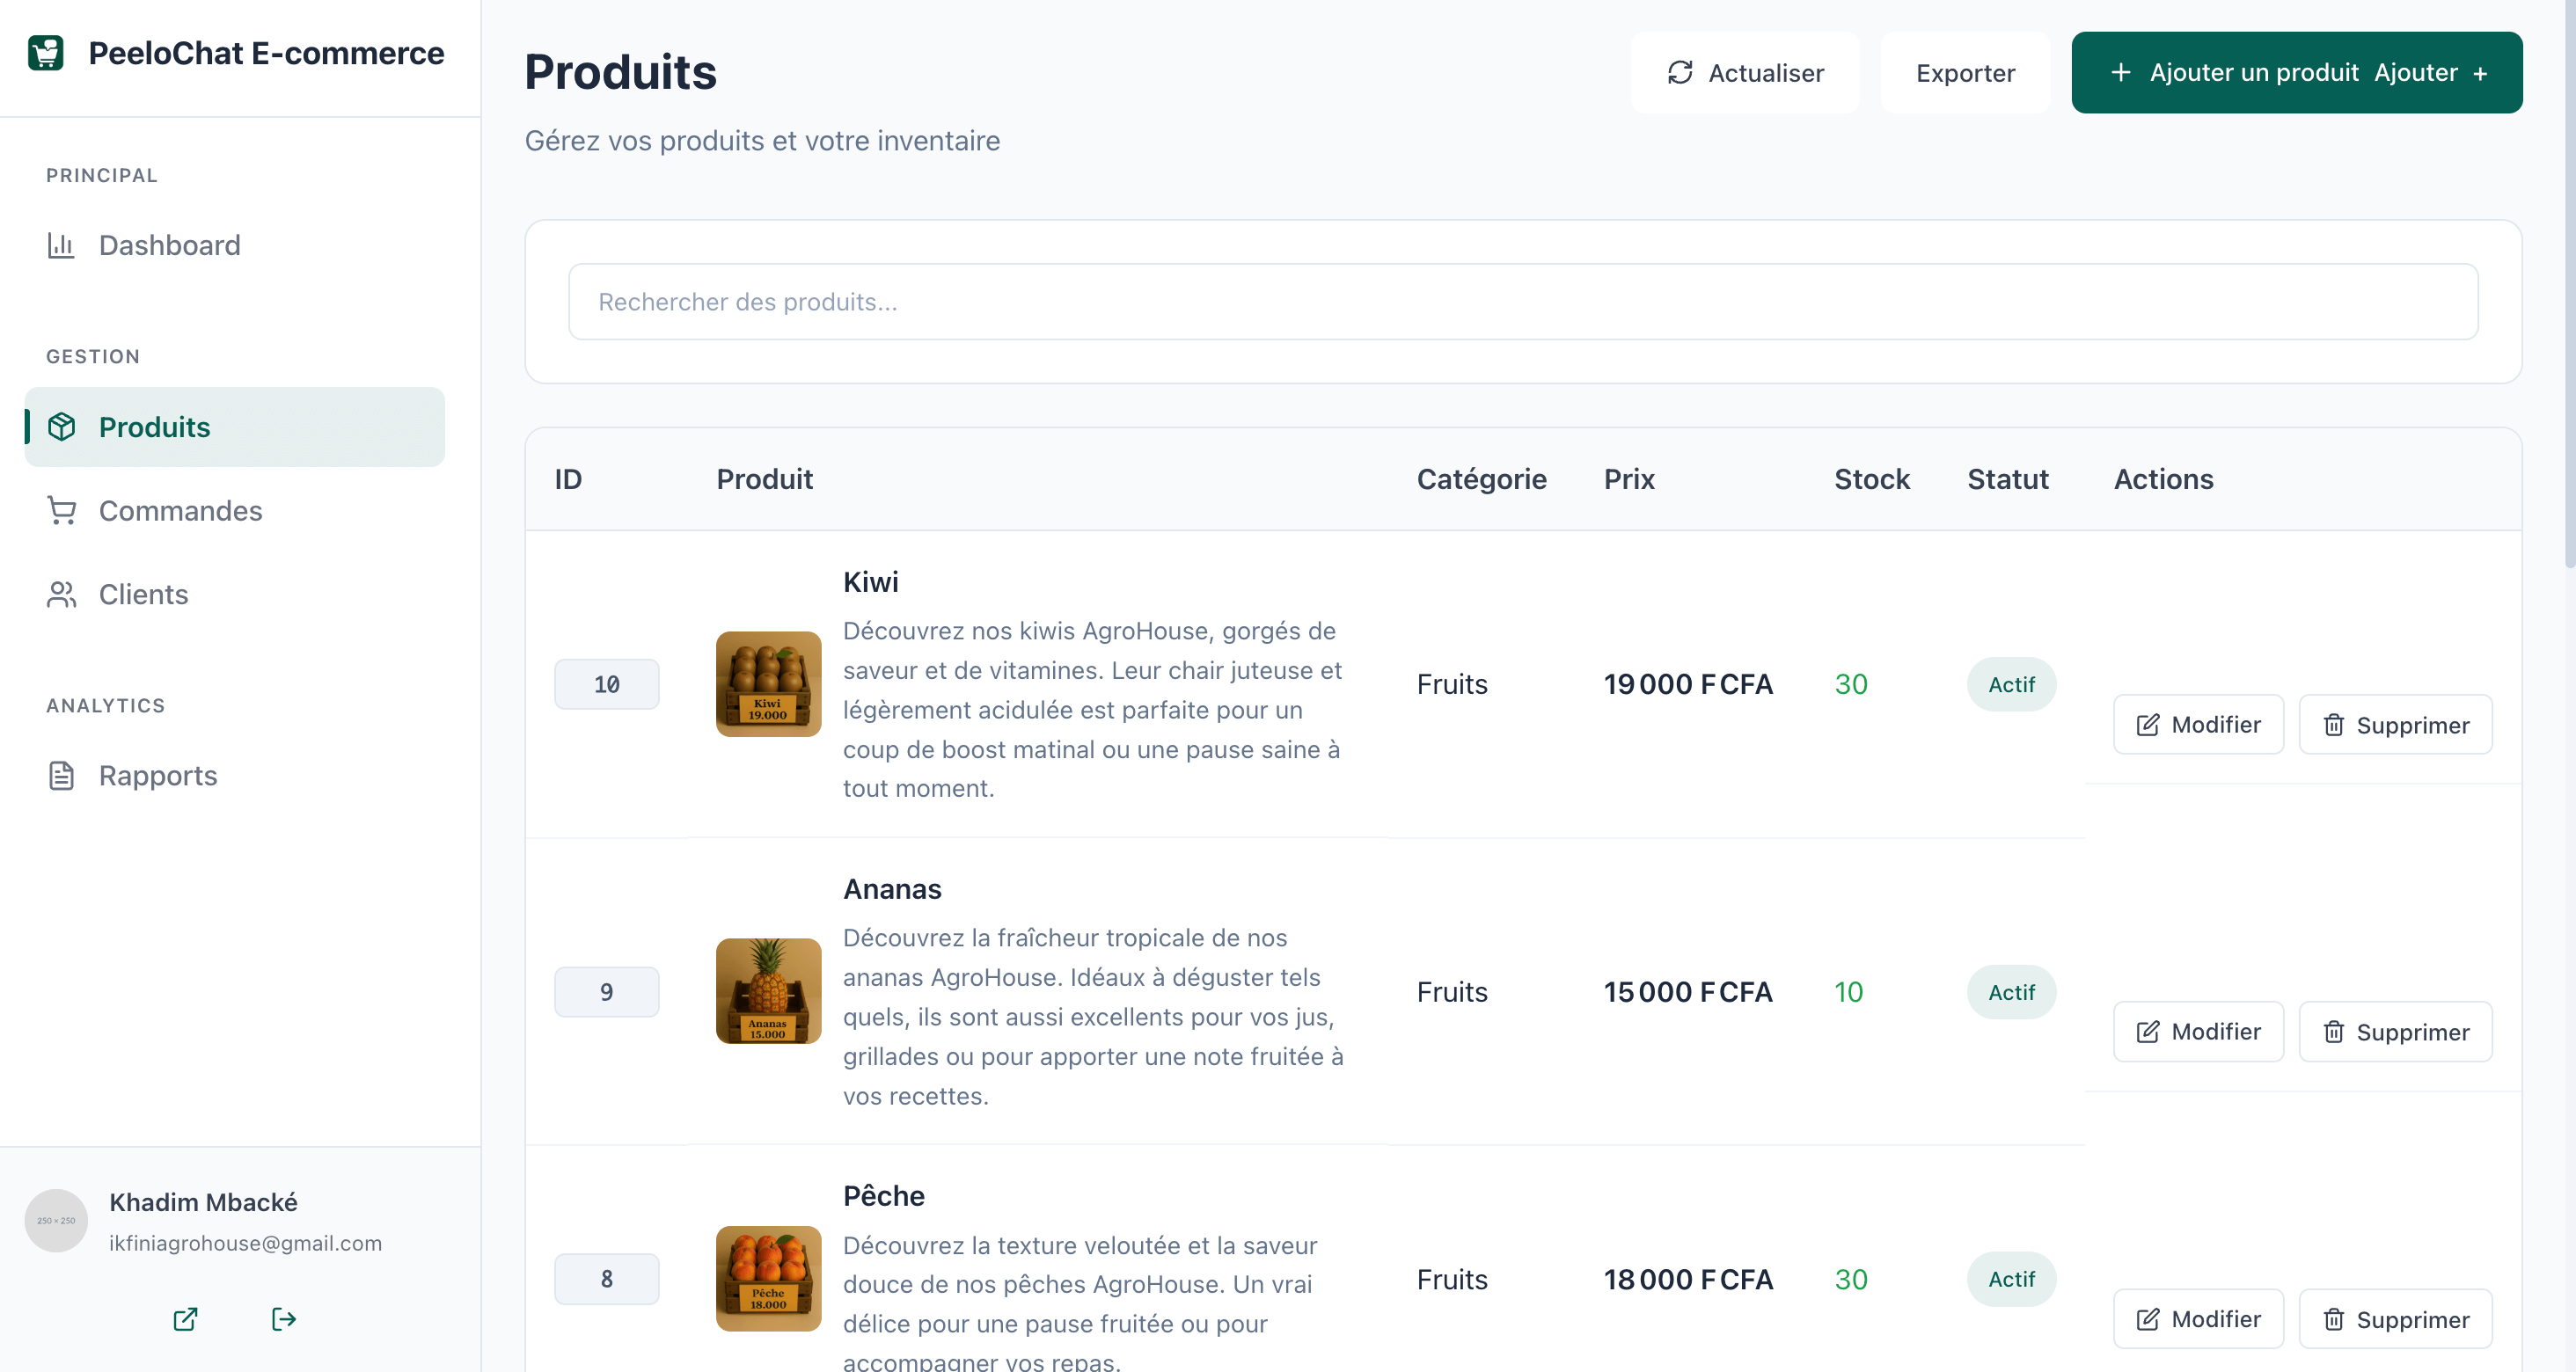The image size is (2576, 1372).
Task: Select Produits in the sidebar
Action: coord(234,427)
